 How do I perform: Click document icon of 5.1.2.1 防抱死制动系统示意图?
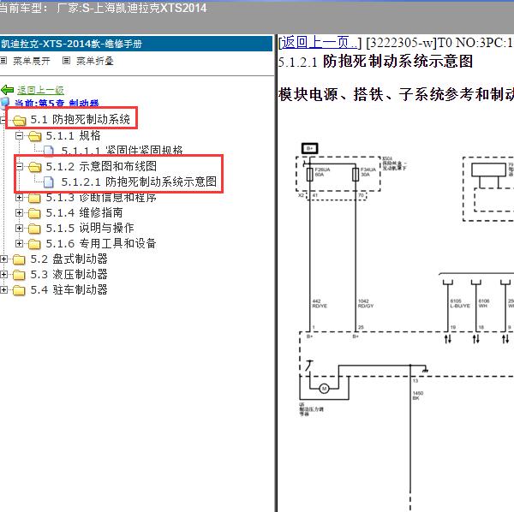tap(49, 182)
